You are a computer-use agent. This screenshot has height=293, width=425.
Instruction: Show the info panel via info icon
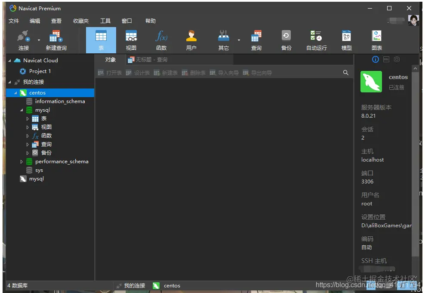point(376,59)
